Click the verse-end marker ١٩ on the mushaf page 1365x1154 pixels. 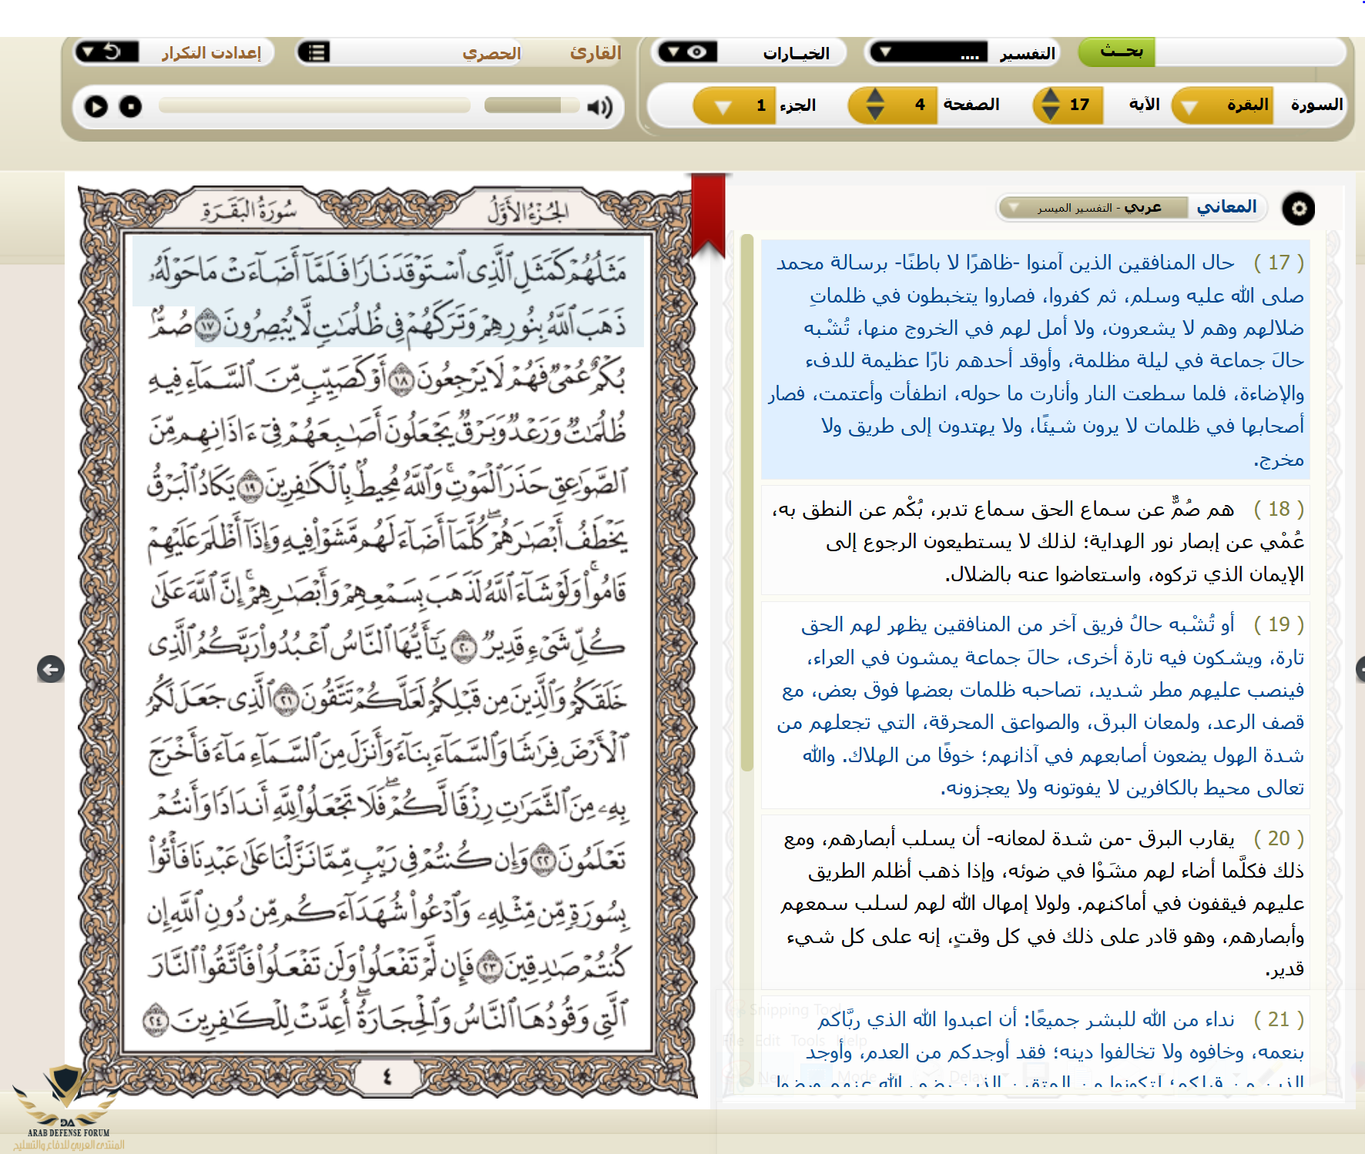249,487
